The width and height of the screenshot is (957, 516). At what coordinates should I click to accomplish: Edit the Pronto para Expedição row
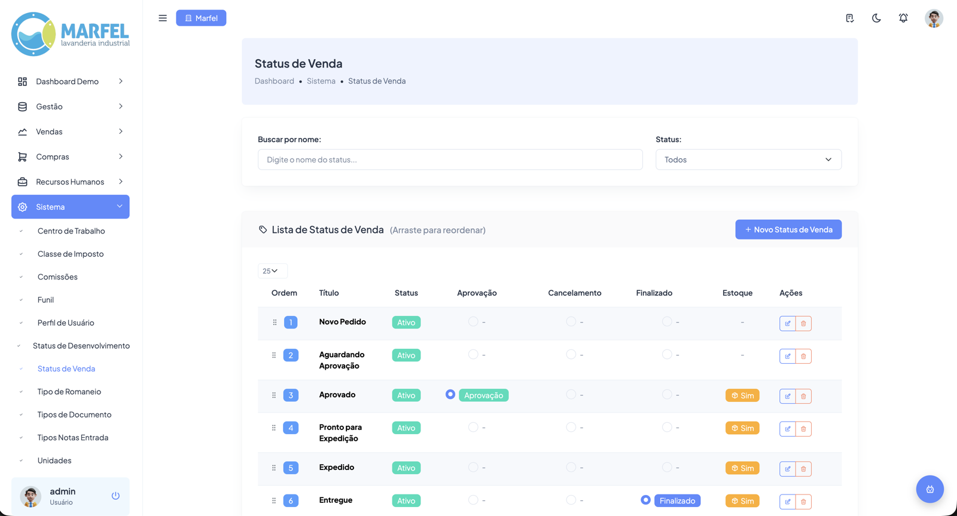[787, 429]
